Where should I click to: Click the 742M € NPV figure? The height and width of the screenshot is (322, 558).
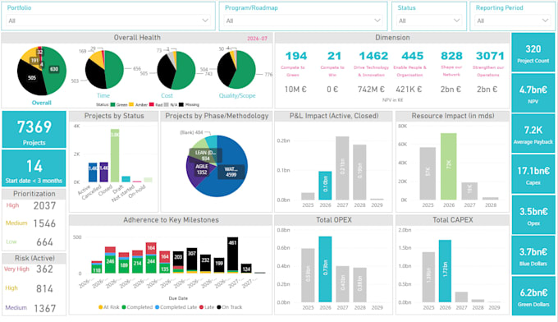371,90
